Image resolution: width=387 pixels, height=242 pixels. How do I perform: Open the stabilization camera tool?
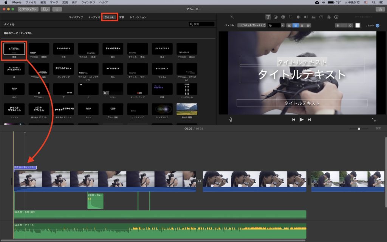pos(298,17)
